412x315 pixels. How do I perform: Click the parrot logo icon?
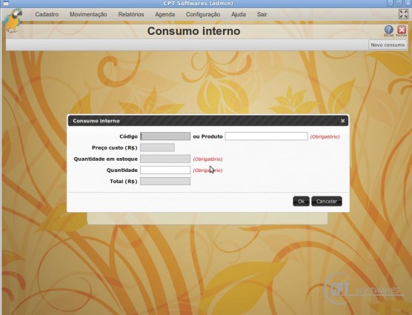coord(13,21)
